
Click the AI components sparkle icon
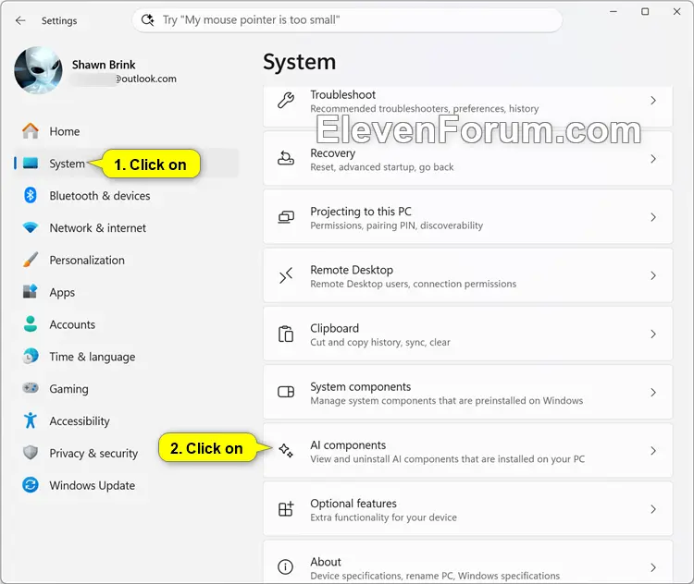[x=286, y=451]
